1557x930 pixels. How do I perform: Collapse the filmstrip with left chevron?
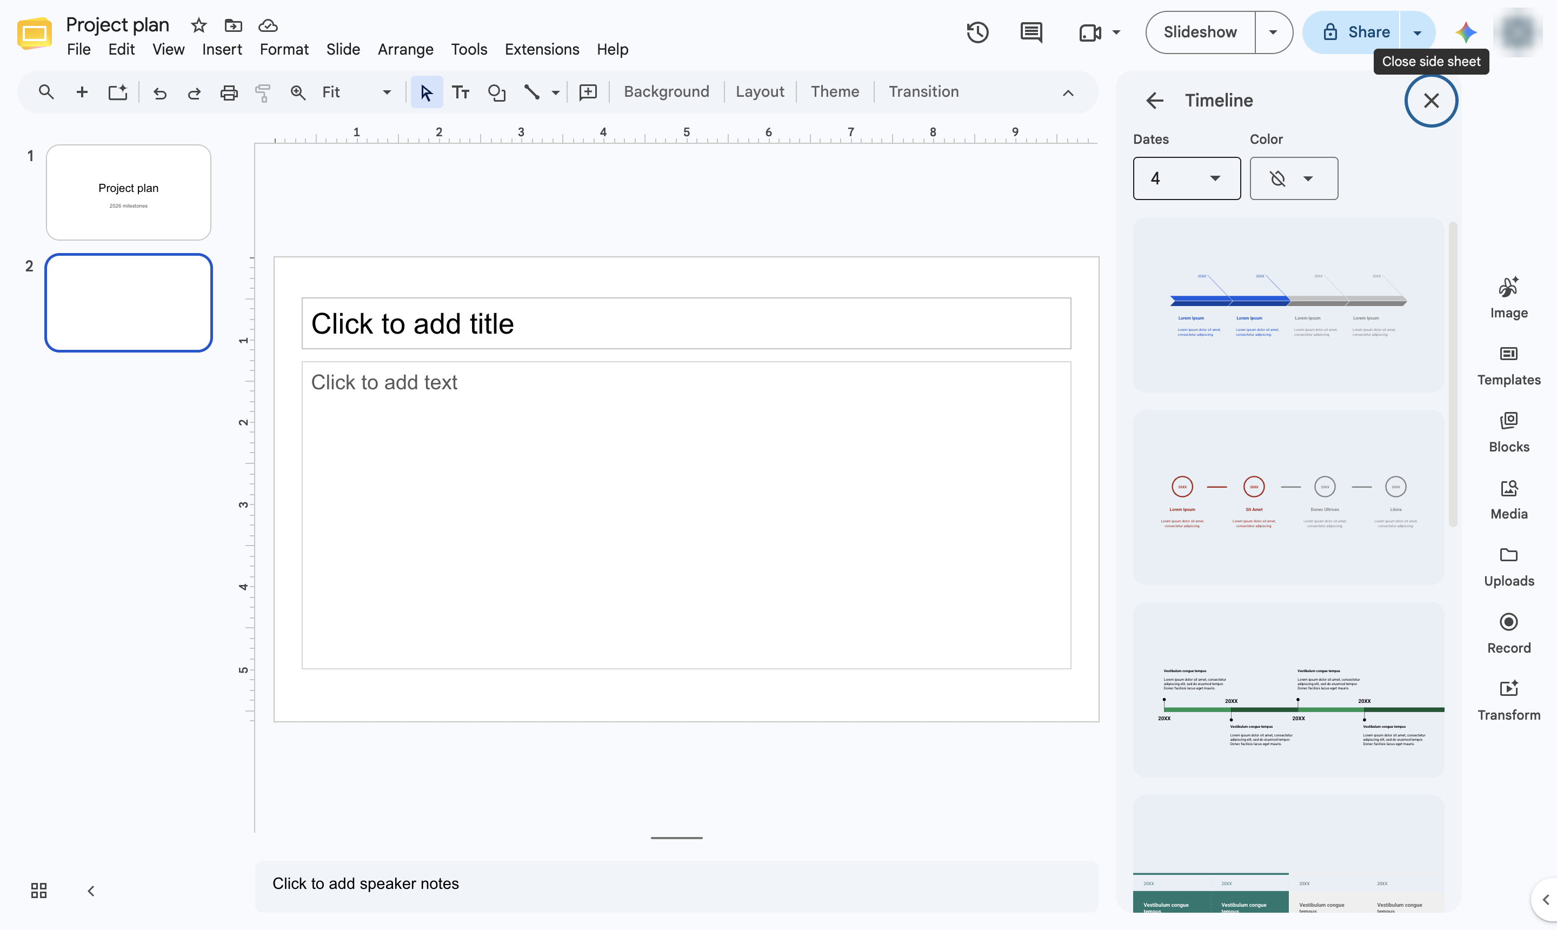tap(91, 891)
